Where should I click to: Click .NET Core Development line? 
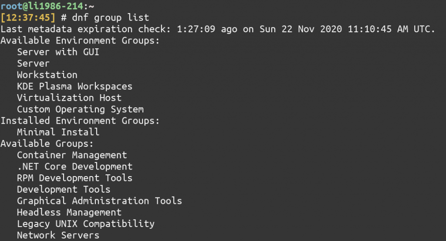coord(74,167)
